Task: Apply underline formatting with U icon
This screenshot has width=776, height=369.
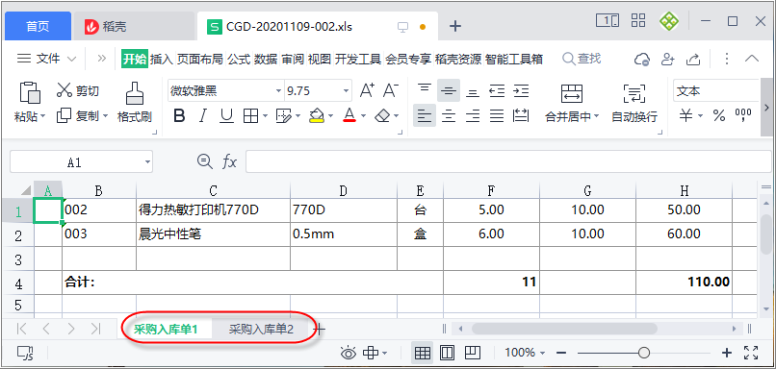Action: tap(226, 116)
